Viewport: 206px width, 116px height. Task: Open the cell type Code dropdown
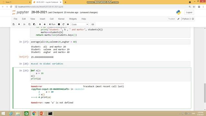(x=80, y=24)
